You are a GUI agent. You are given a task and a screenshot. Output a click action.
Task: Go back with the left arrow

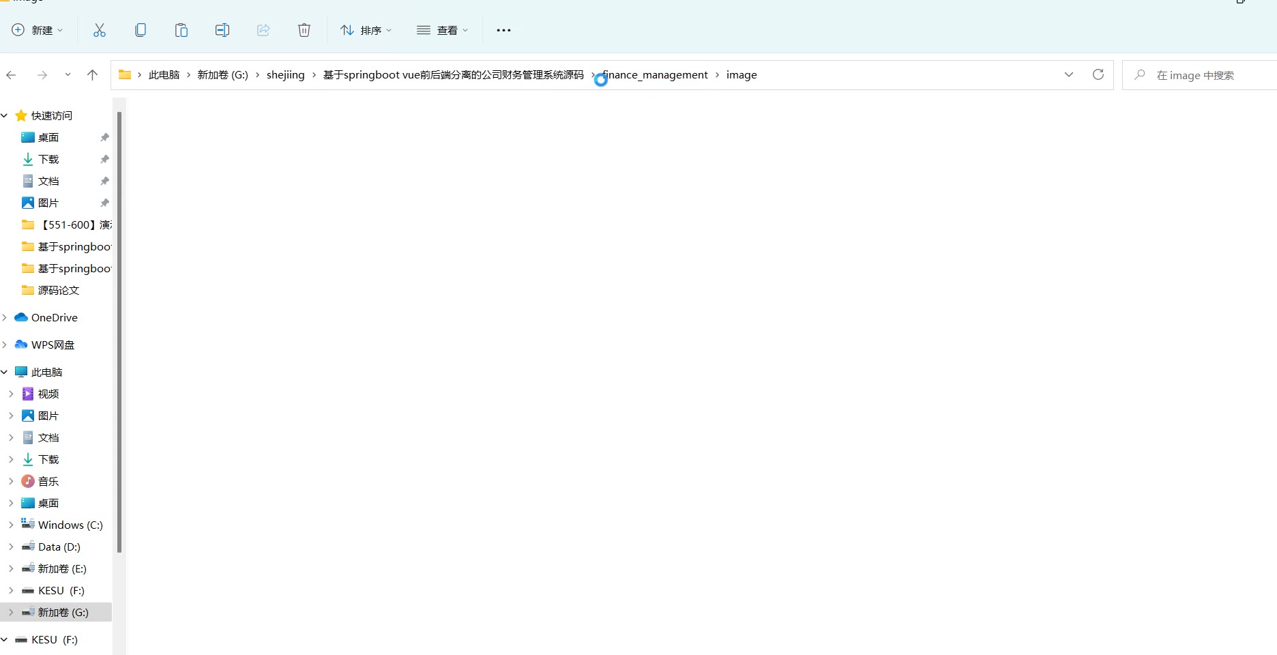point(11,75)
